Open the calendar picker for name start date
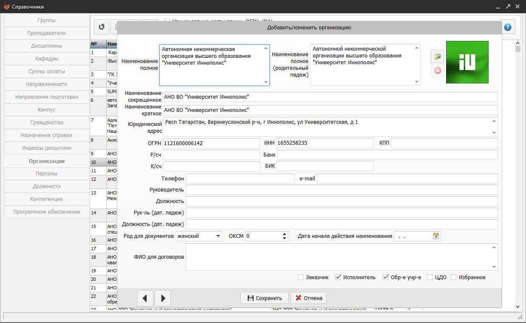 436,236
